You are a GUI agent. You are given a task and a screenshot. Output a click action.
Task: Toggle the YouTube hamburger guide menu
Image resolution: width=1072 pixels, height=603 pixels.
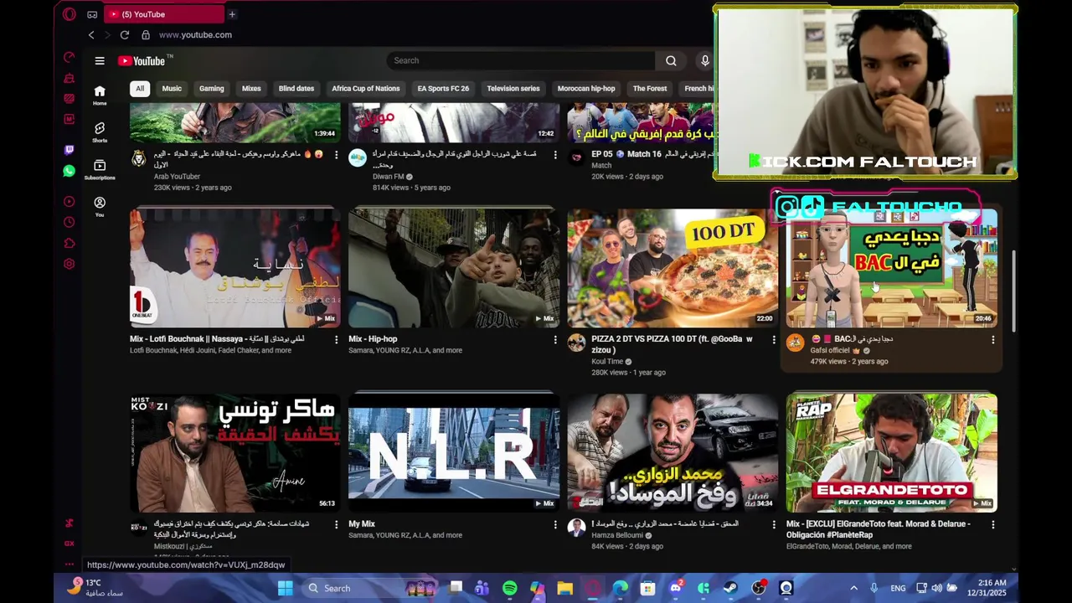[x=100, y=60]
